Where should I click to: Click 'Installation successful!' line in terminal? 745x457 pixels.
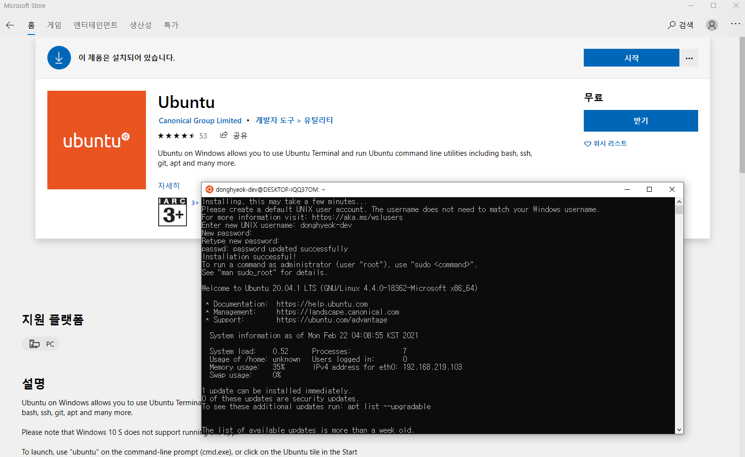pyautogui.click(x=249, y=257)
